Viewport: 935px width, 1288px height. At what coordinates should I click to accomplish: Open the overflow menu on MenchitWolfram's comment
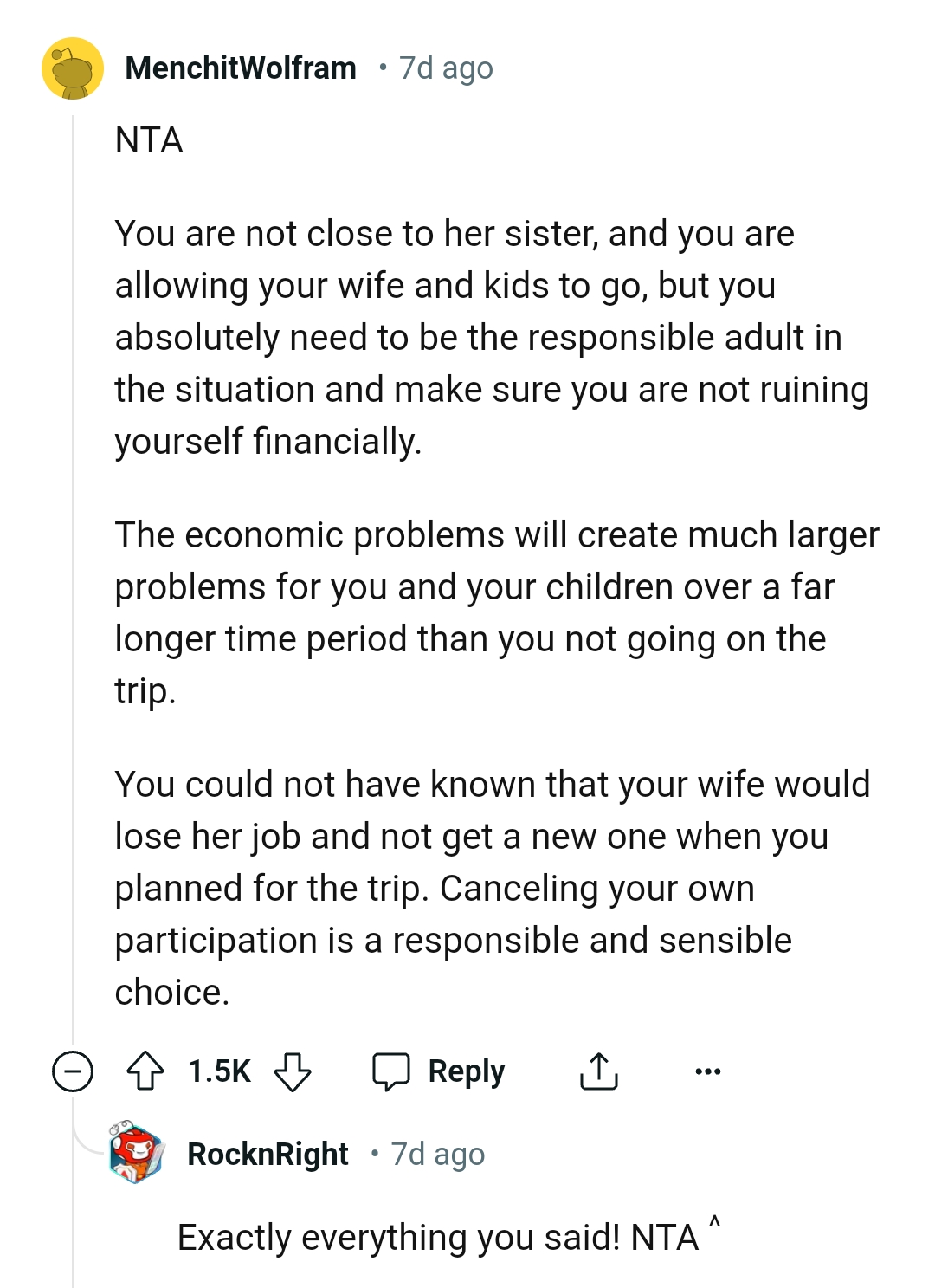pyautogui.click(x=707, y=1071)
